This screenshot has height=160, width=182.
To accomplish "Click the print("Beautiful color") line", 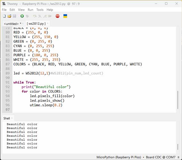I will tap(46, 87).
